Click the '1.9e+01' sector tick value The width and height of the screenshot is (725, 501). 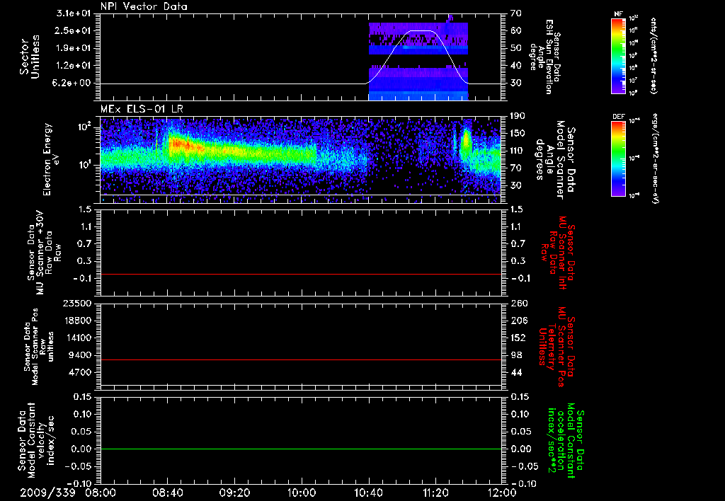click(74, 48)
